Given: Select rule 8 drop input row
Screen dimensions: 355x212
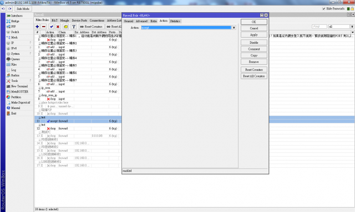Looking at the screenshot, I should click(78, 99).
